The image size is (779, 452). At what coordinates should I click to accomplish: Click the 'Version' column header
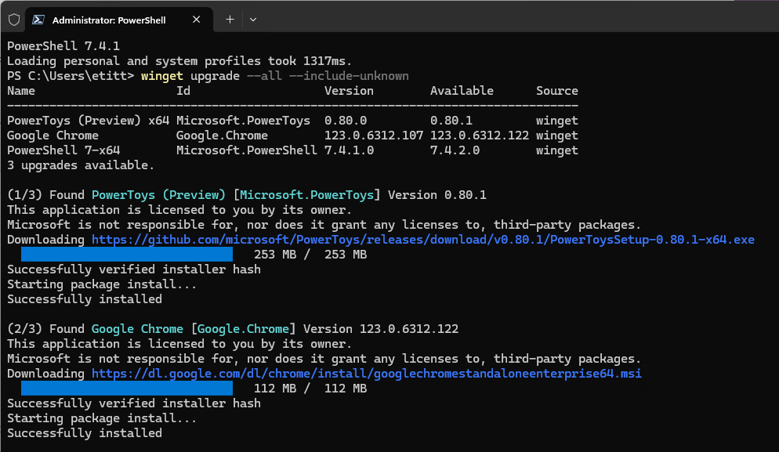pyautogui.click(x=349, y=91)
